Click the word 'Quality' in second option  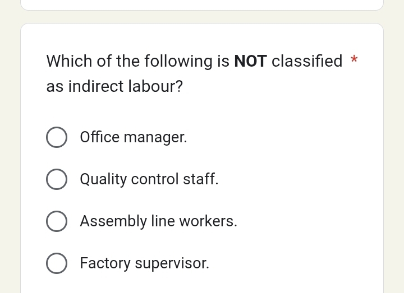tap(103, 179)
